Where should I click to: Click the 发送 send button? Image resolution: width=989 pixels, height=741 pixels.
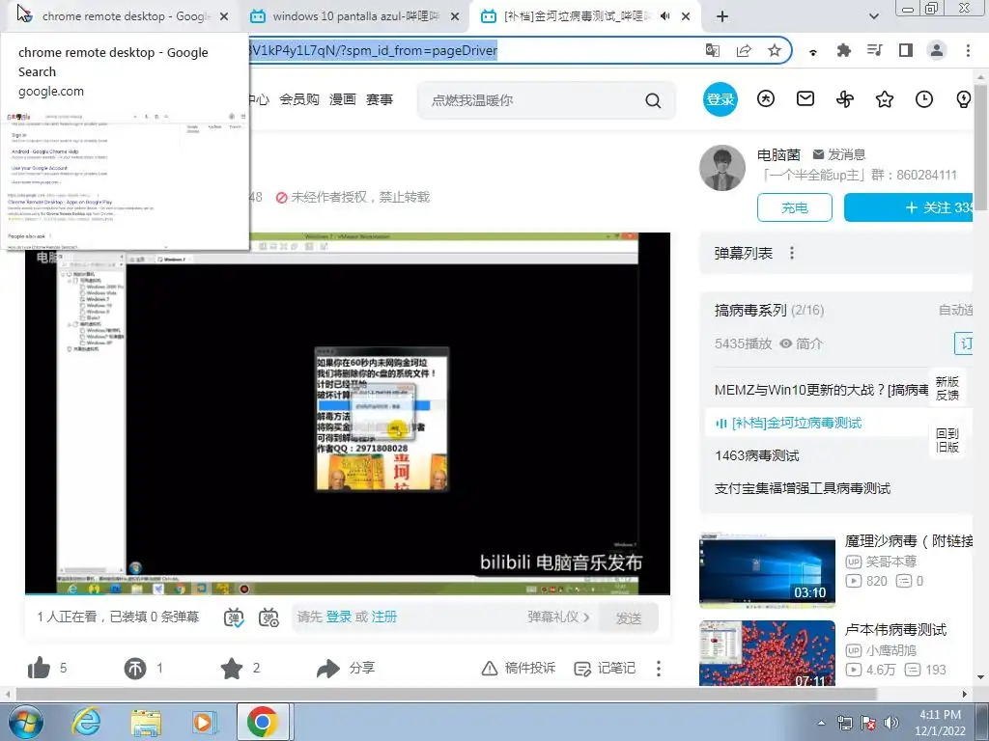pos(628,617)
